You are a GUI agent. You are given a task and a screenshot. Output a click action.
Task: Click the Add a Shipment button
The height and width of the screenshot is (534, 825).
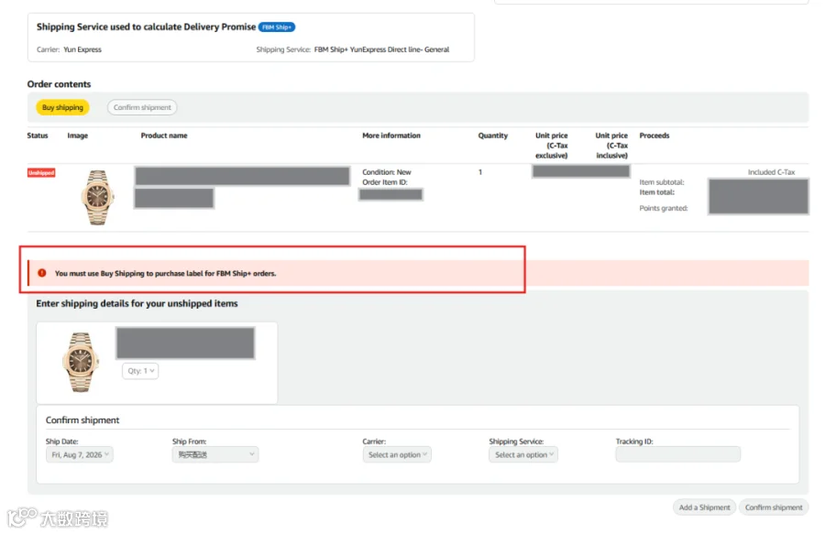pyautogui.click(x=704, y=507)
